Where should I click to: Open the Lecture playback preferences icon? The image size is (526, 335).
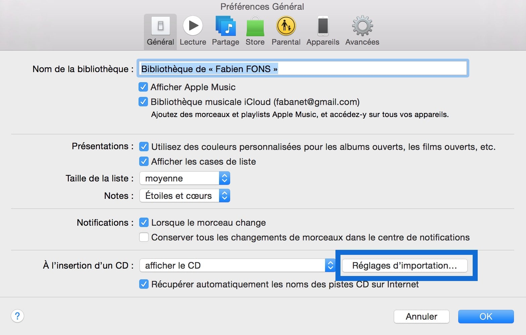193,26
